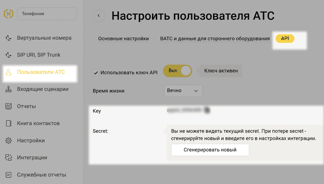Open the Телефония section selector

pos(47,14)
